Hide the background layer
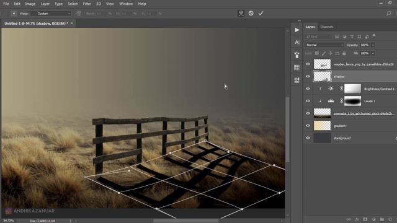This screenshot has height=223, width=397. 308,138
